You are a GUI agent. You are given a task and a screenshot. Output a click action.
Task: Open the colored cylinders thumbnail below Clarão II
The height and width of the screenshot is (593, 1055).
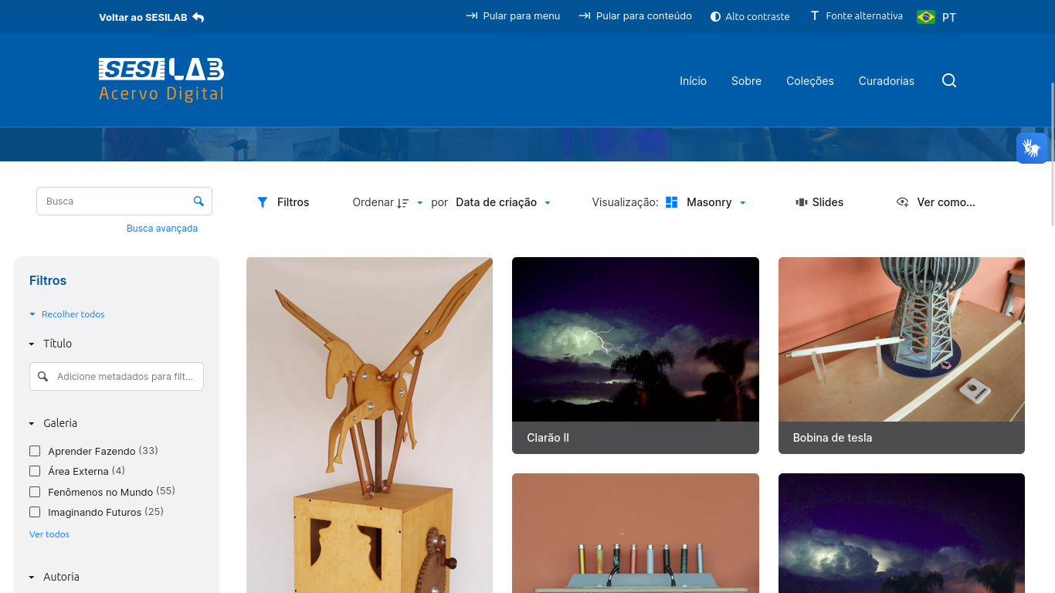[x=636, y=533]
